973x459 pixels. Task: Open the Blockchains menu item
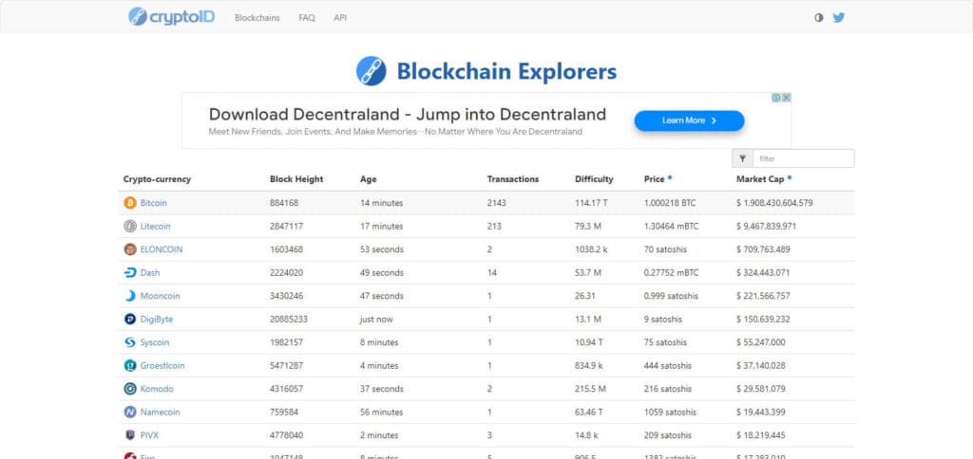coord(257,18)
